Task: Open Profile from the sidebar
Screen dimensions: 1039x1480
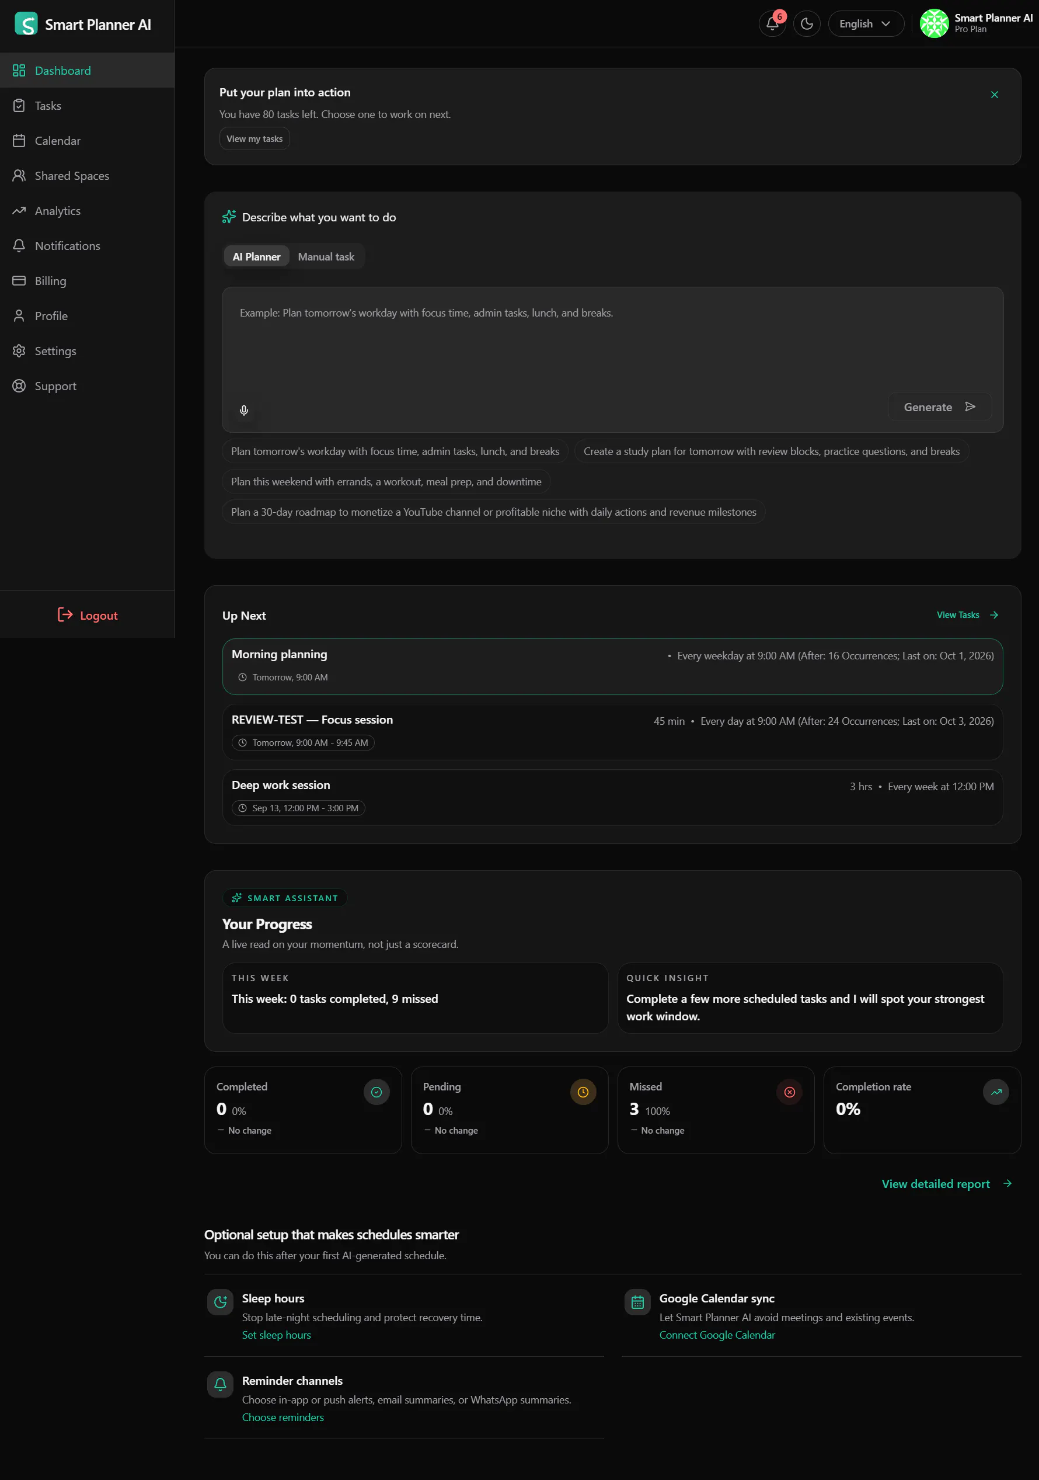Action: 88,316
